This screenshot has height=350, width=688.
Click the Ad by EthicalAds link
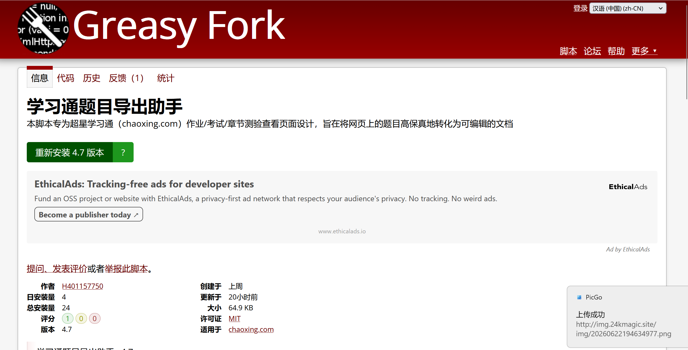[628, 249]
